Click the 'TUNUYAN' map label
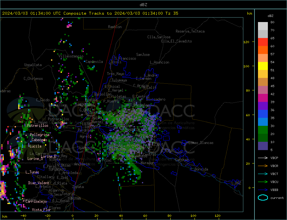The height and width of the screenshot is (220, 287). (74, 199)
